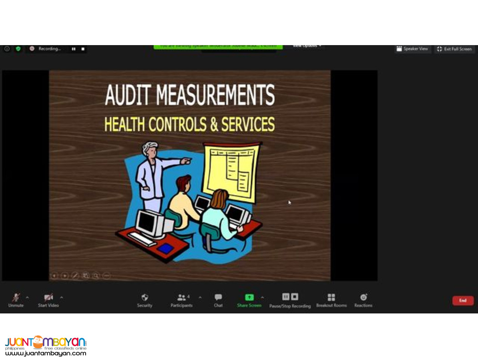Screen dimensions: 478x359
Task: Open the Chat panel
Action: 219,297
